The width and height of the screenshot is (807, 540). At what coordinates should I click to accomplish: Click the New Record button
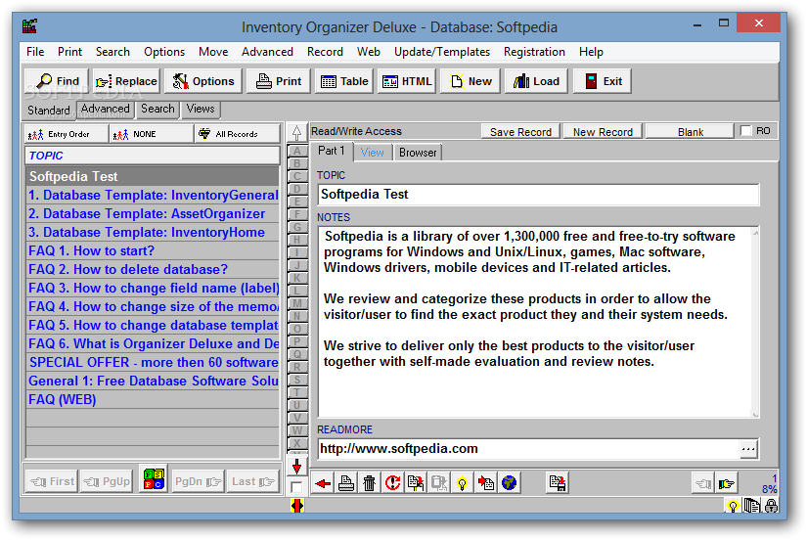pos(603,132)
